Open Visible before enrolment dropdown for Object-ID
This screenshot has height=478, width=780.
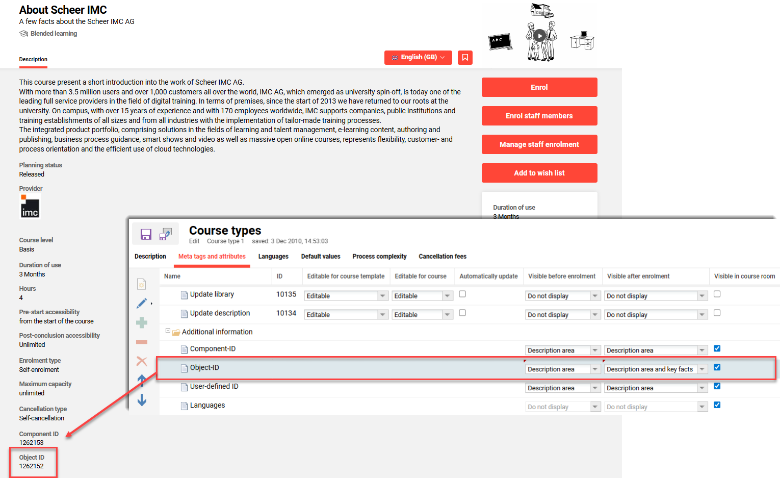pyautogui.click(x=594, y=369)
